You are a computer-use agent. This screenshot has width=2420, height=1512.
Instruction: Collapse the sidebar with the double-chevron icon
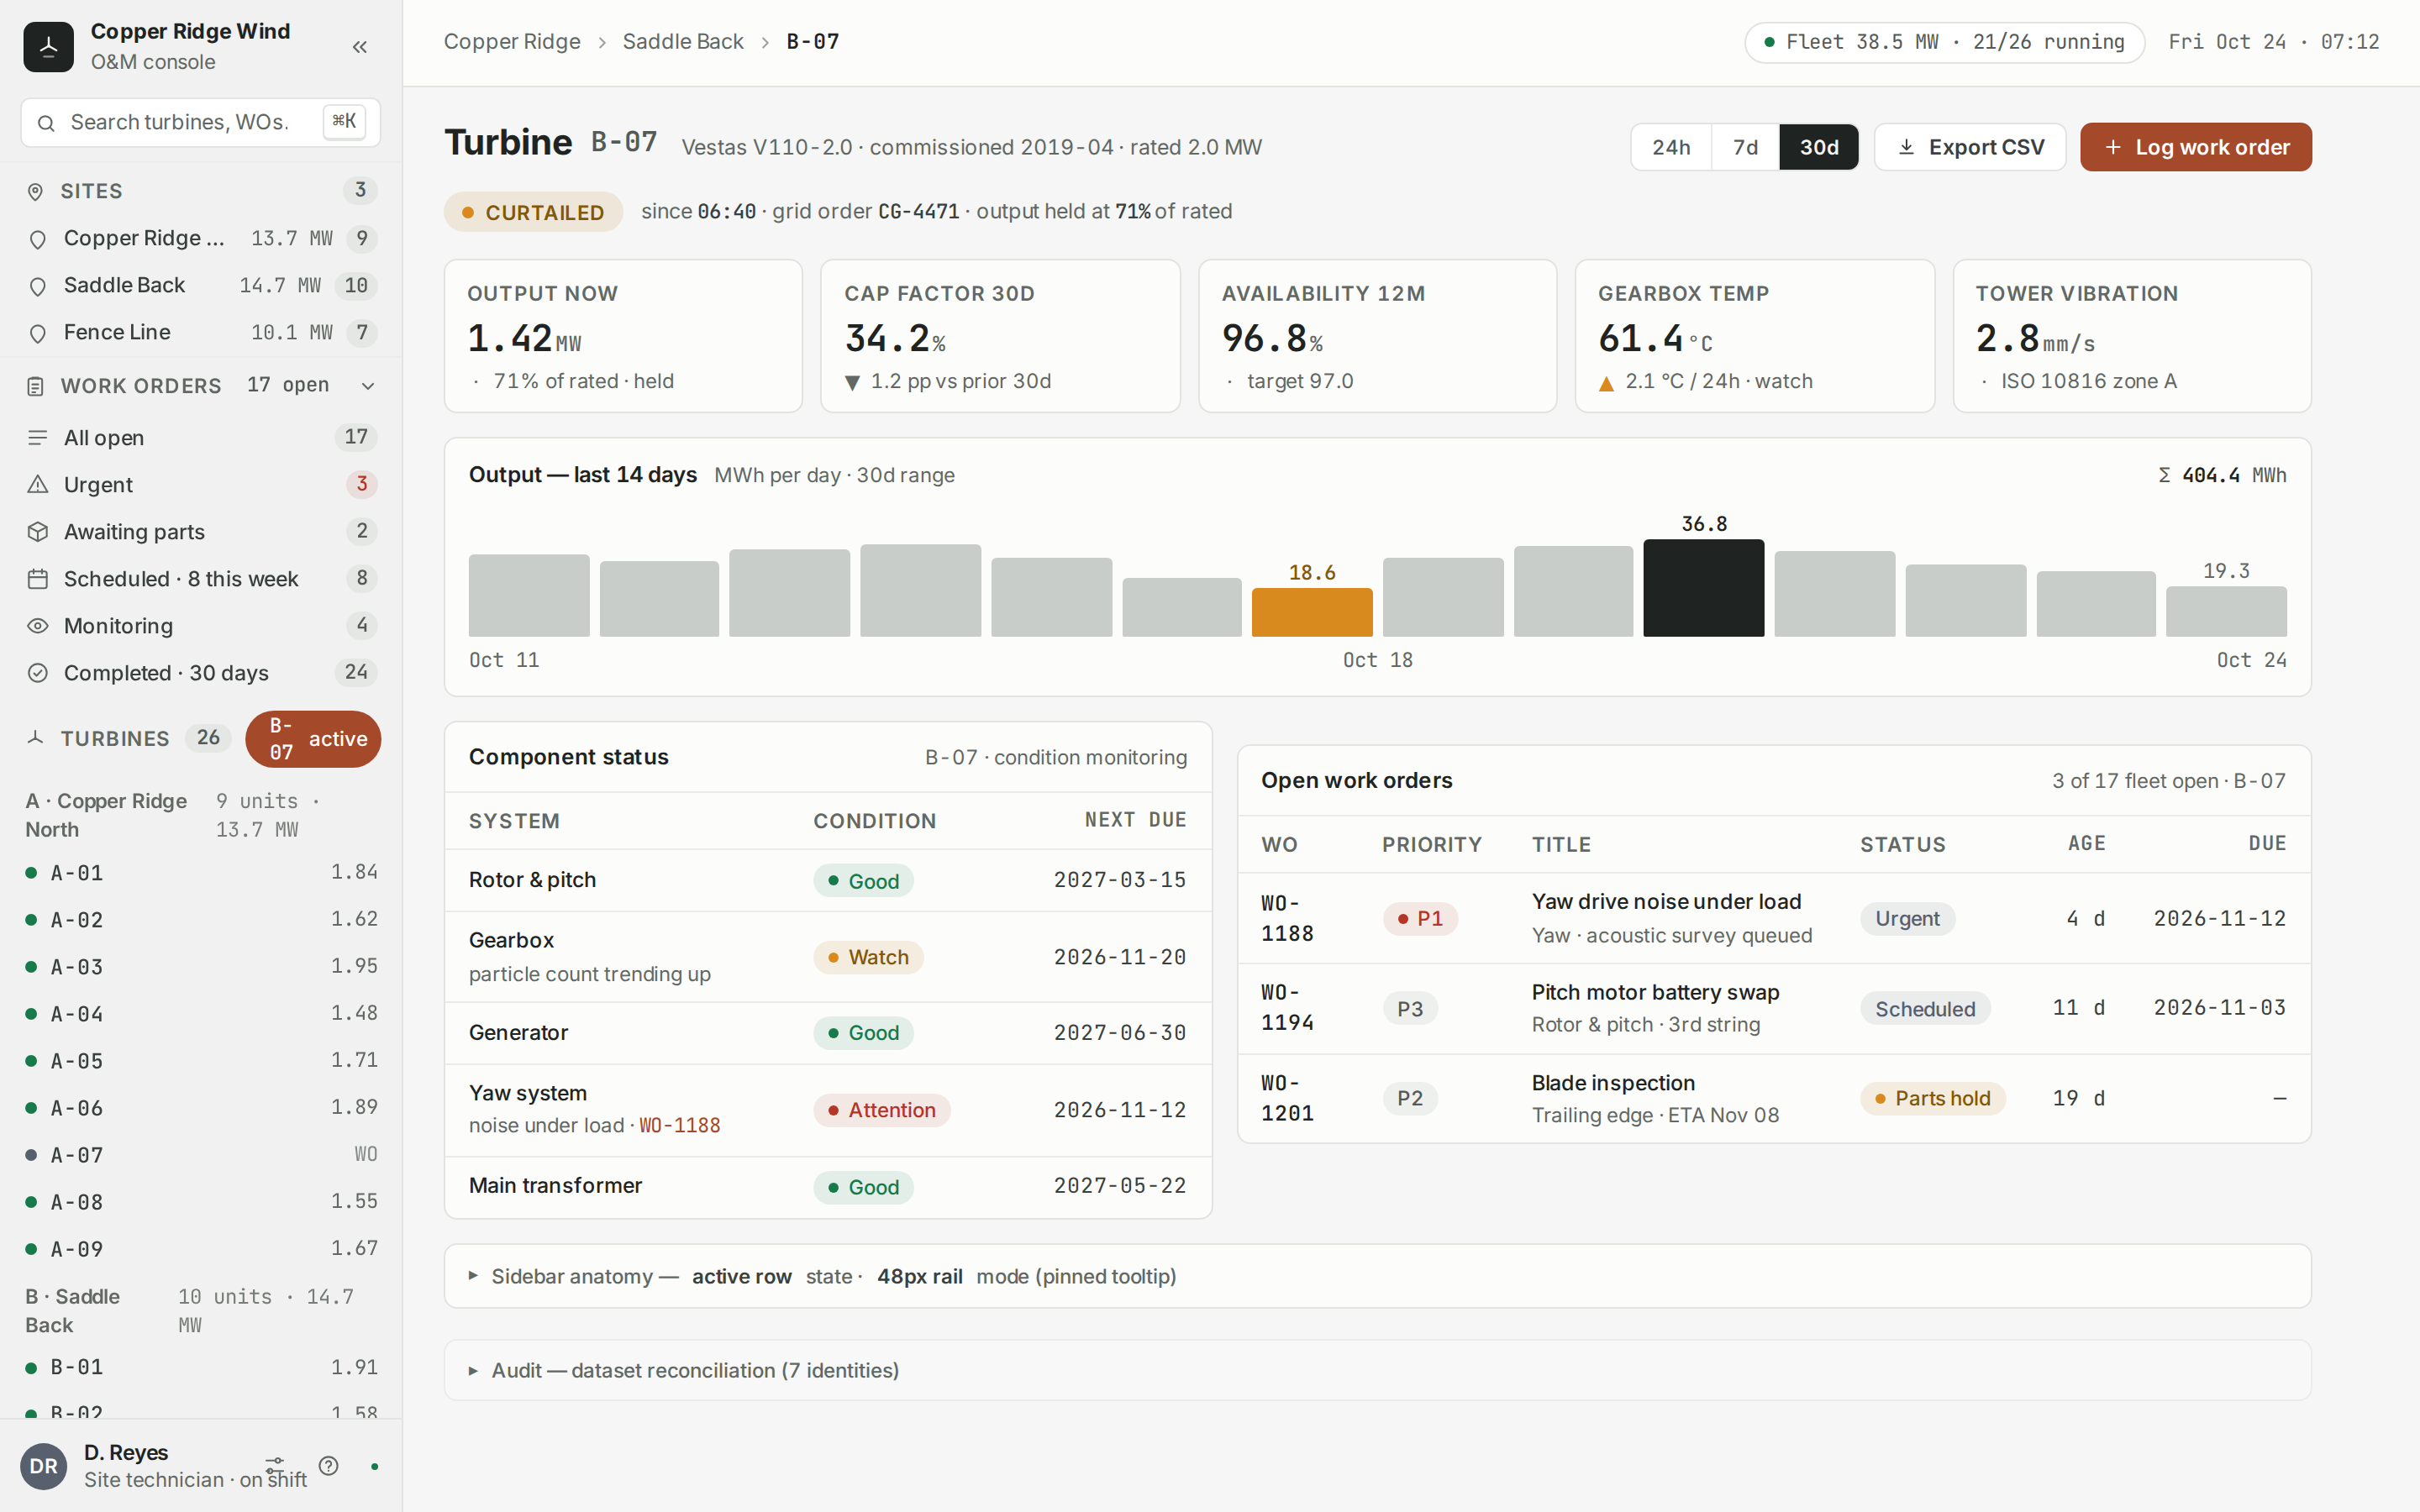click(x=360, y=47)
